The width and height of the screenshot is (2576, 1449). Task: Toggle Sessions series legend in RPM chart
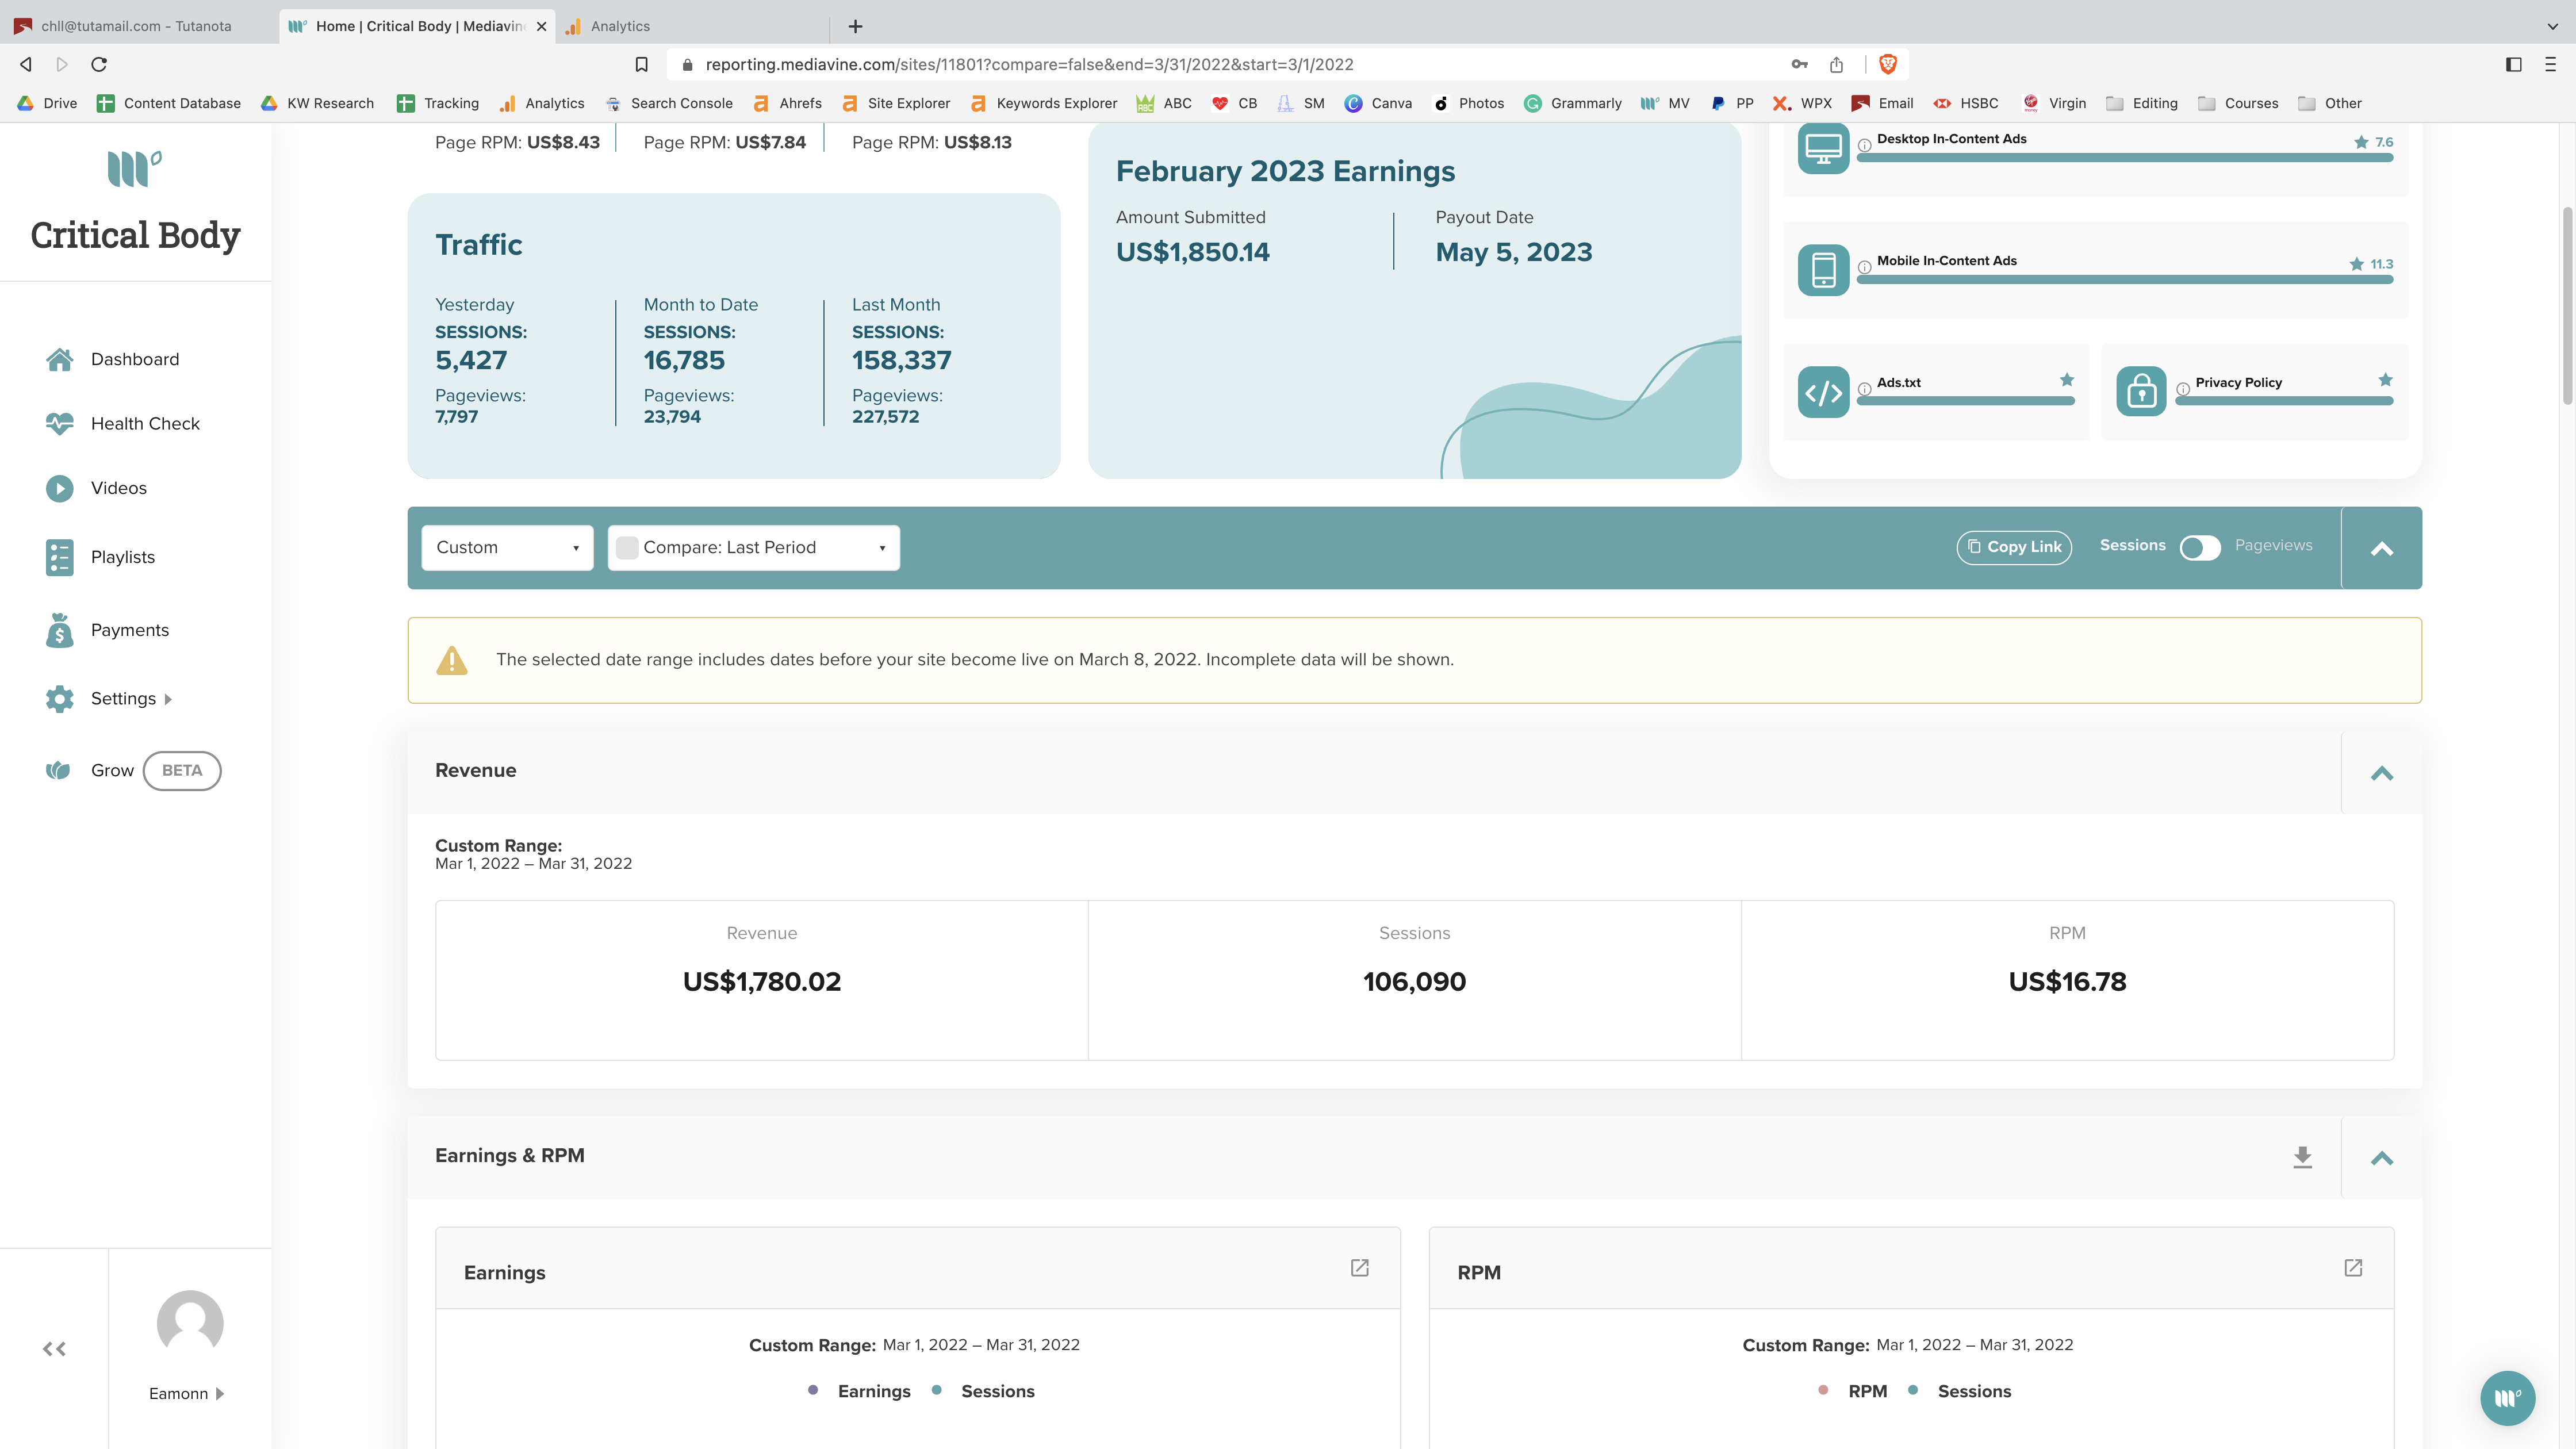click(x=1959, y=1391)
